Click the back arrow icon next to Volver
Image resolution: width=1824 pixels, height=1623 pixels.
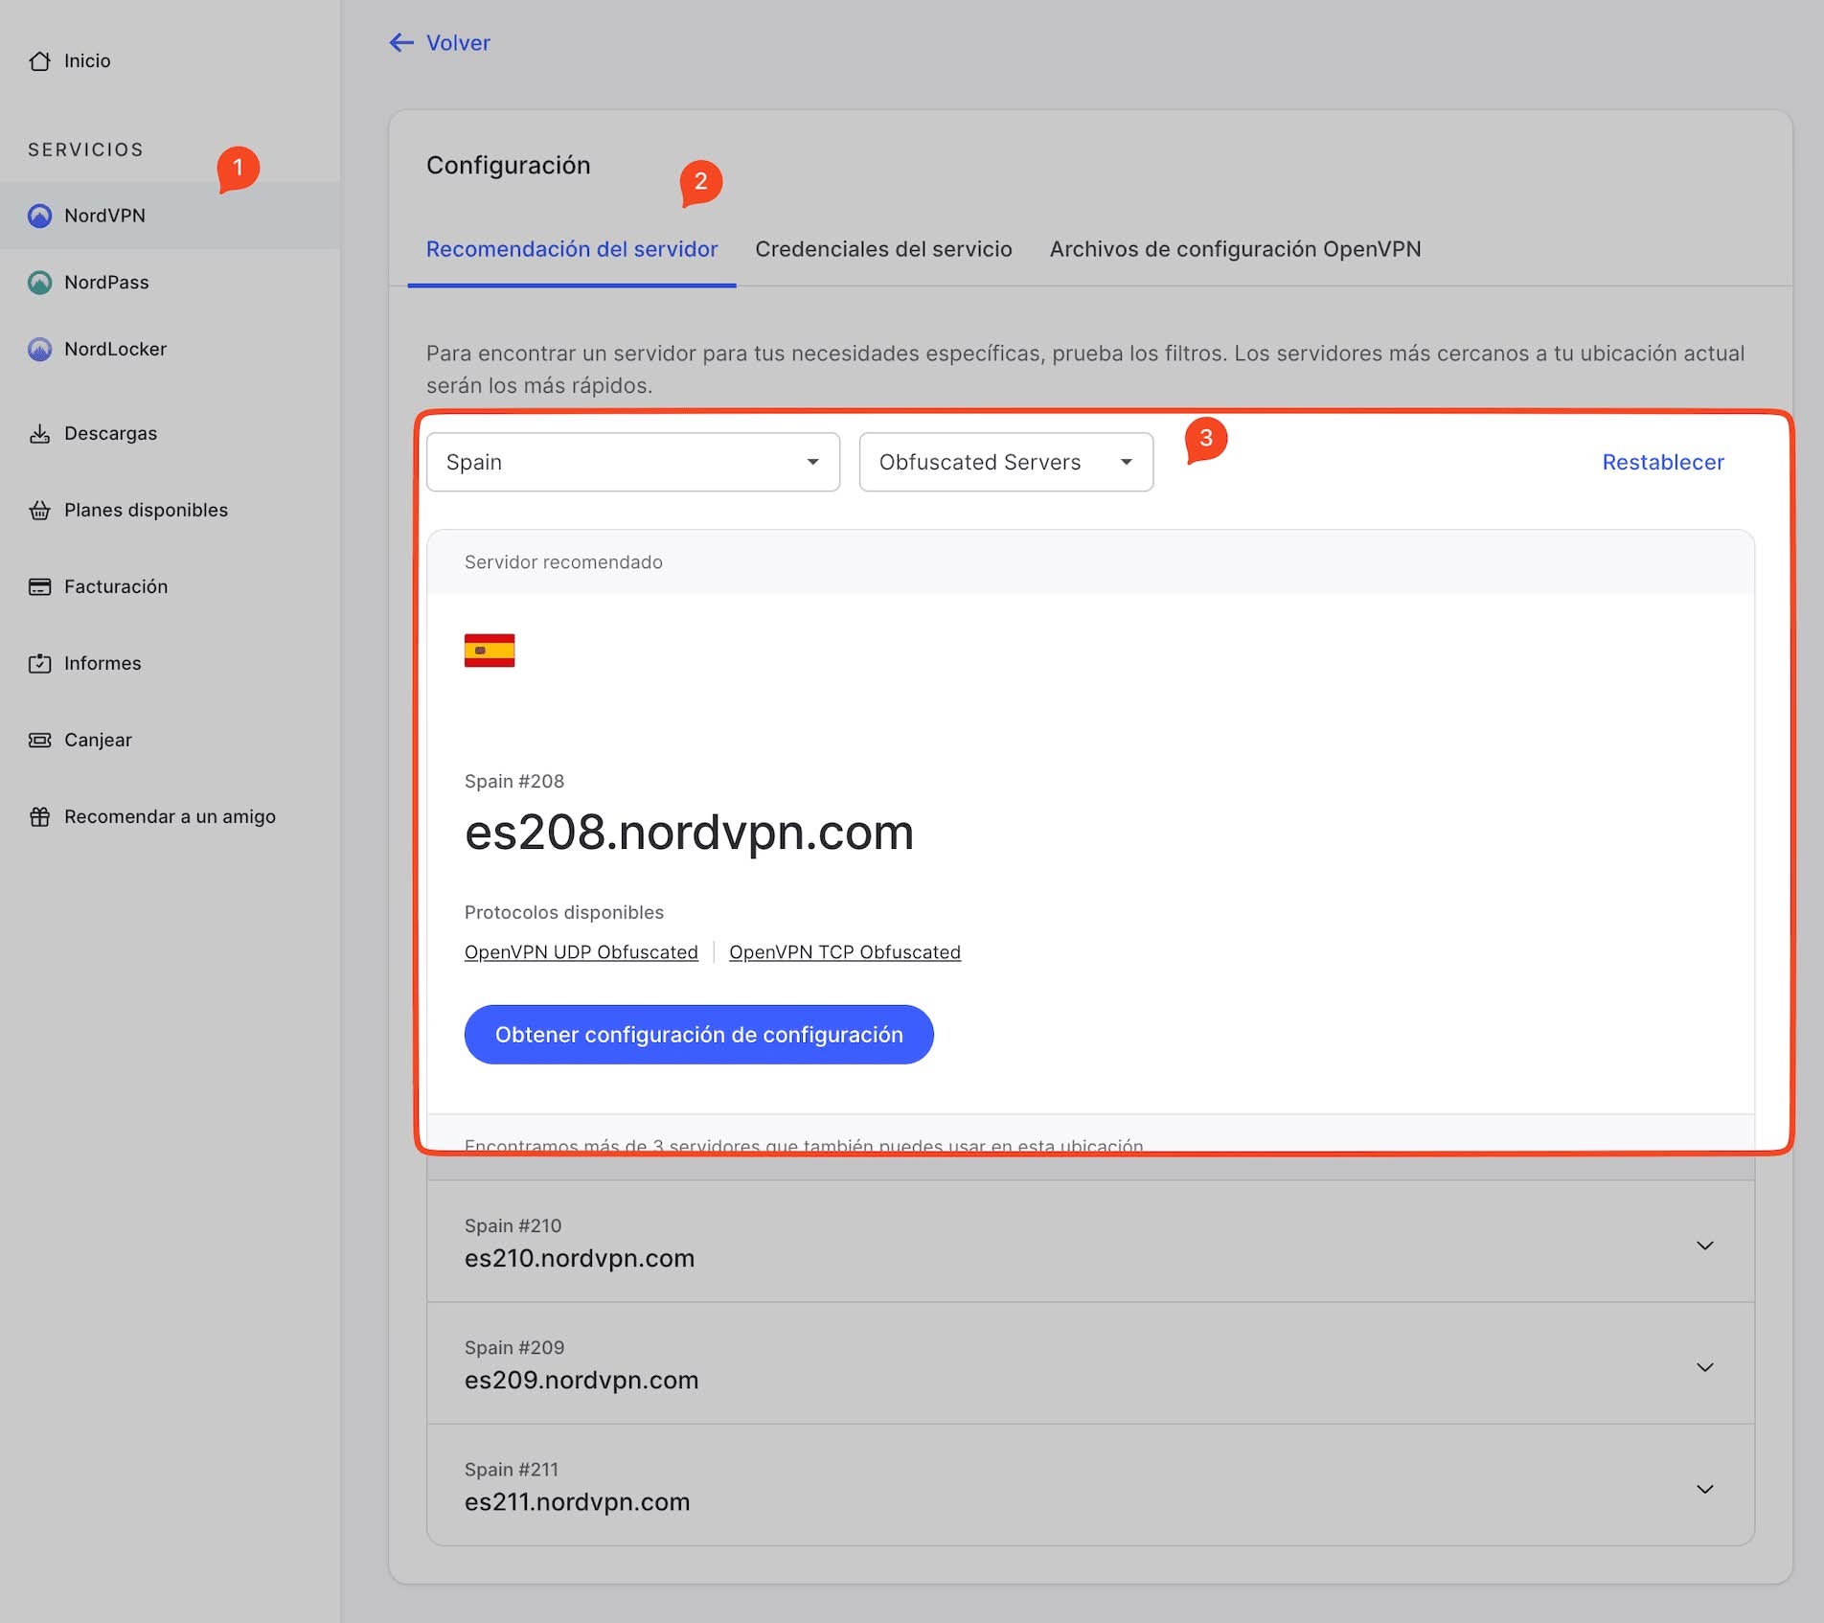[401, 42]
